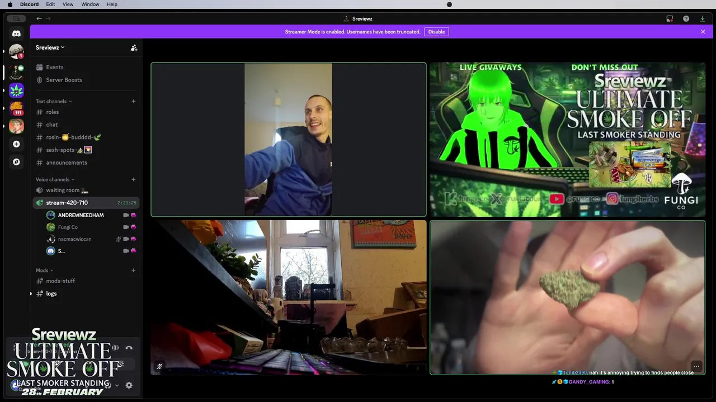Select the stream-420-710 voice channel

point(86,203)
